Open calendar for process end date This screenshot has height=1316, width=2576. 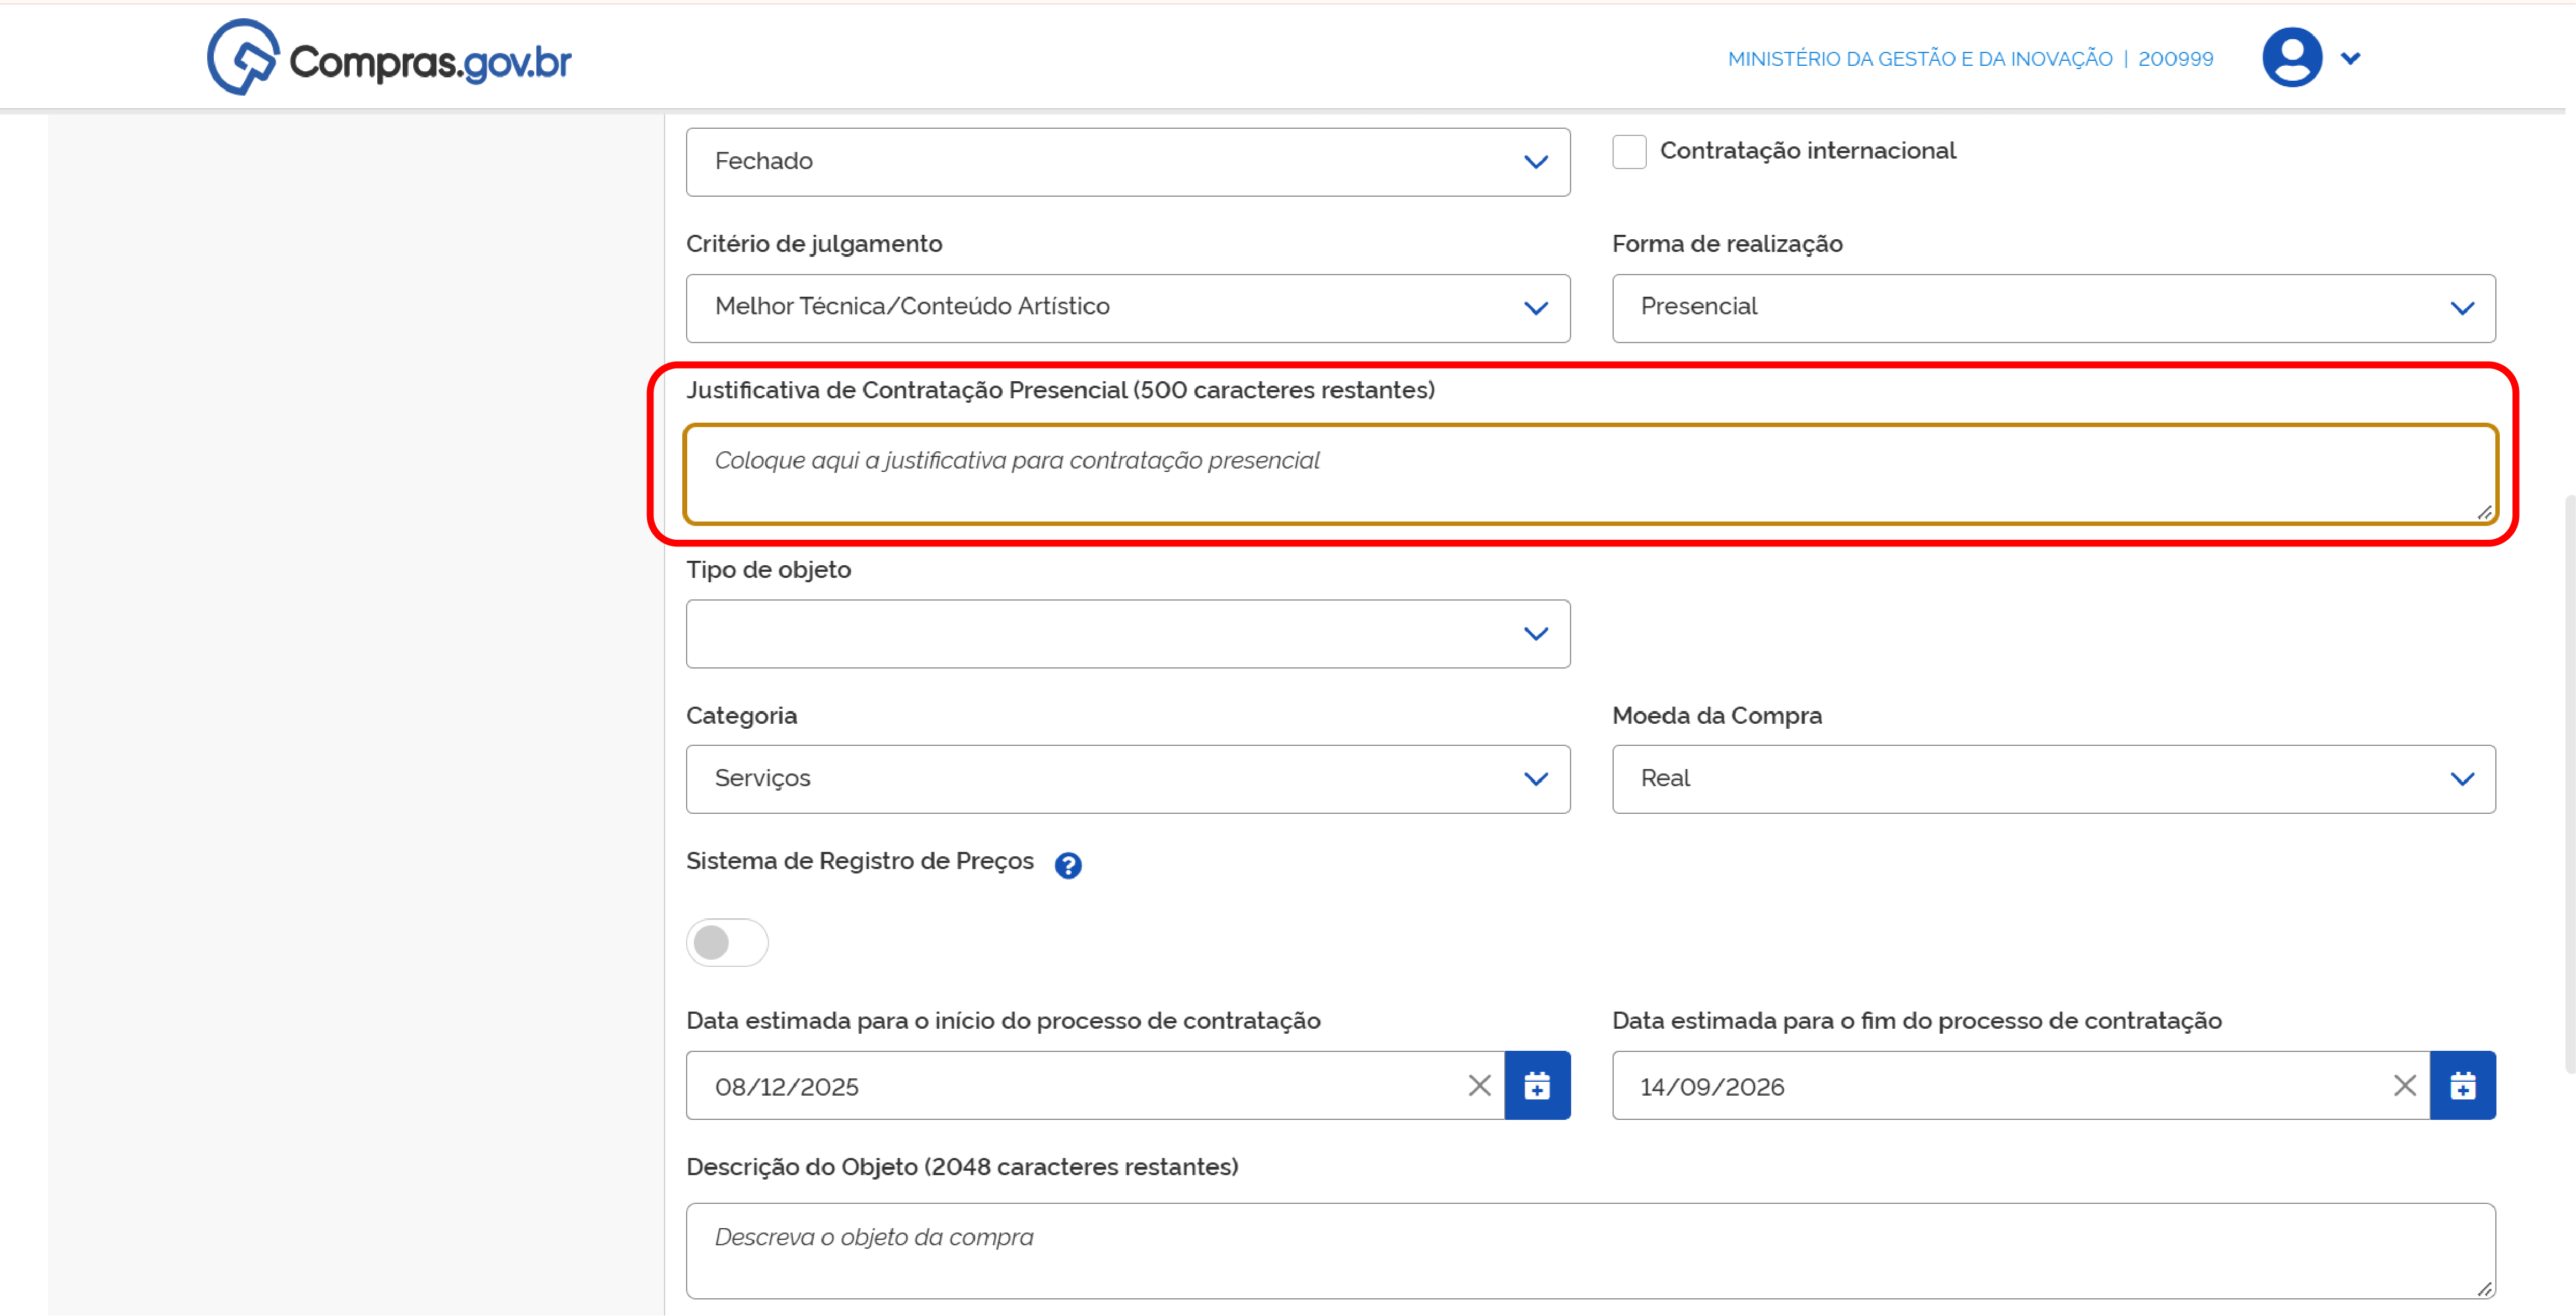click(x=2463, y=1085)
